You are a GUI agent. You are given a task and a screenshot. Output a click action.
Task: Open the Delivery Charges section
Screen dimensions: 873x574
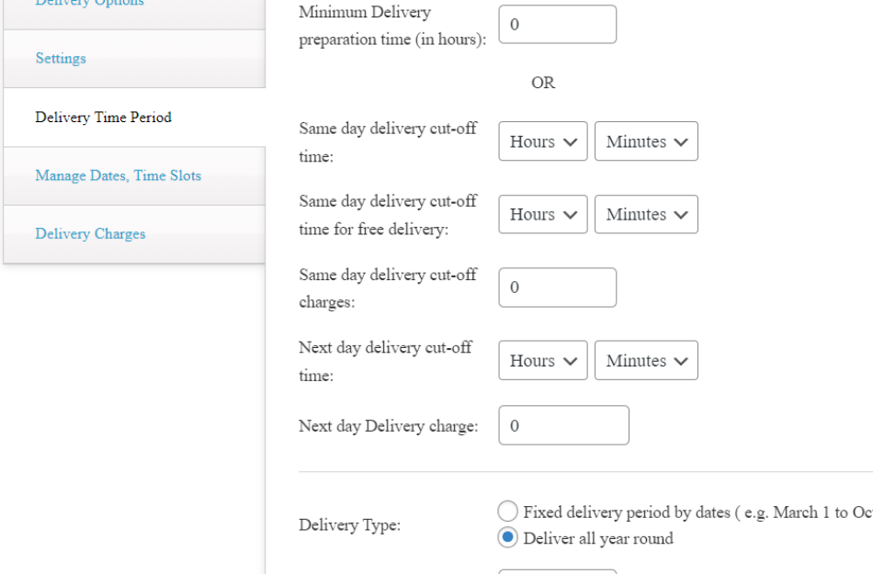tap(89, 234)
